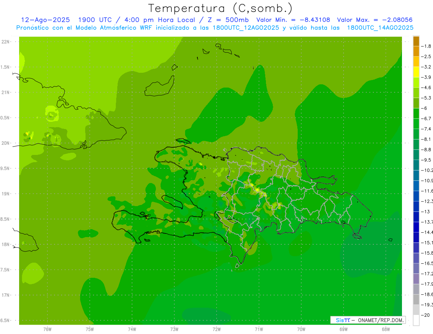The image size is (433, 334).
Task: Click the '22N' latitude label
Action: (5, 42)
